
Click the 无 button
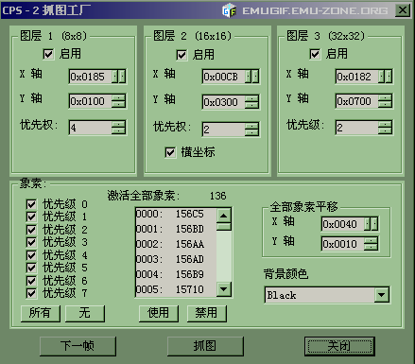(x=85, y=313)
